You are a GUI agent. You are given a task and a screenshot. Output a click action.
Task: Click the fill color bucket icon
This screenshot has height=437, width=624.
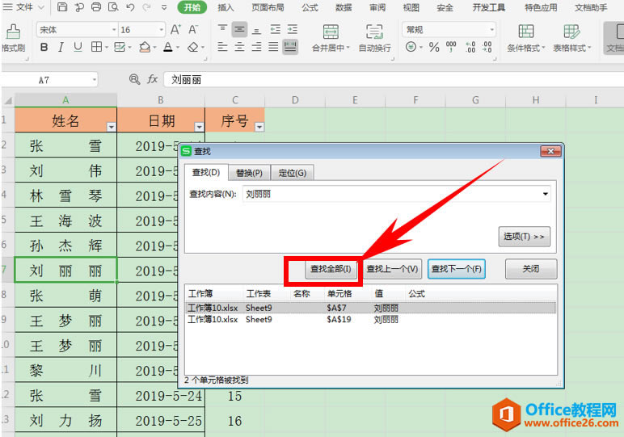pos(145,48)
